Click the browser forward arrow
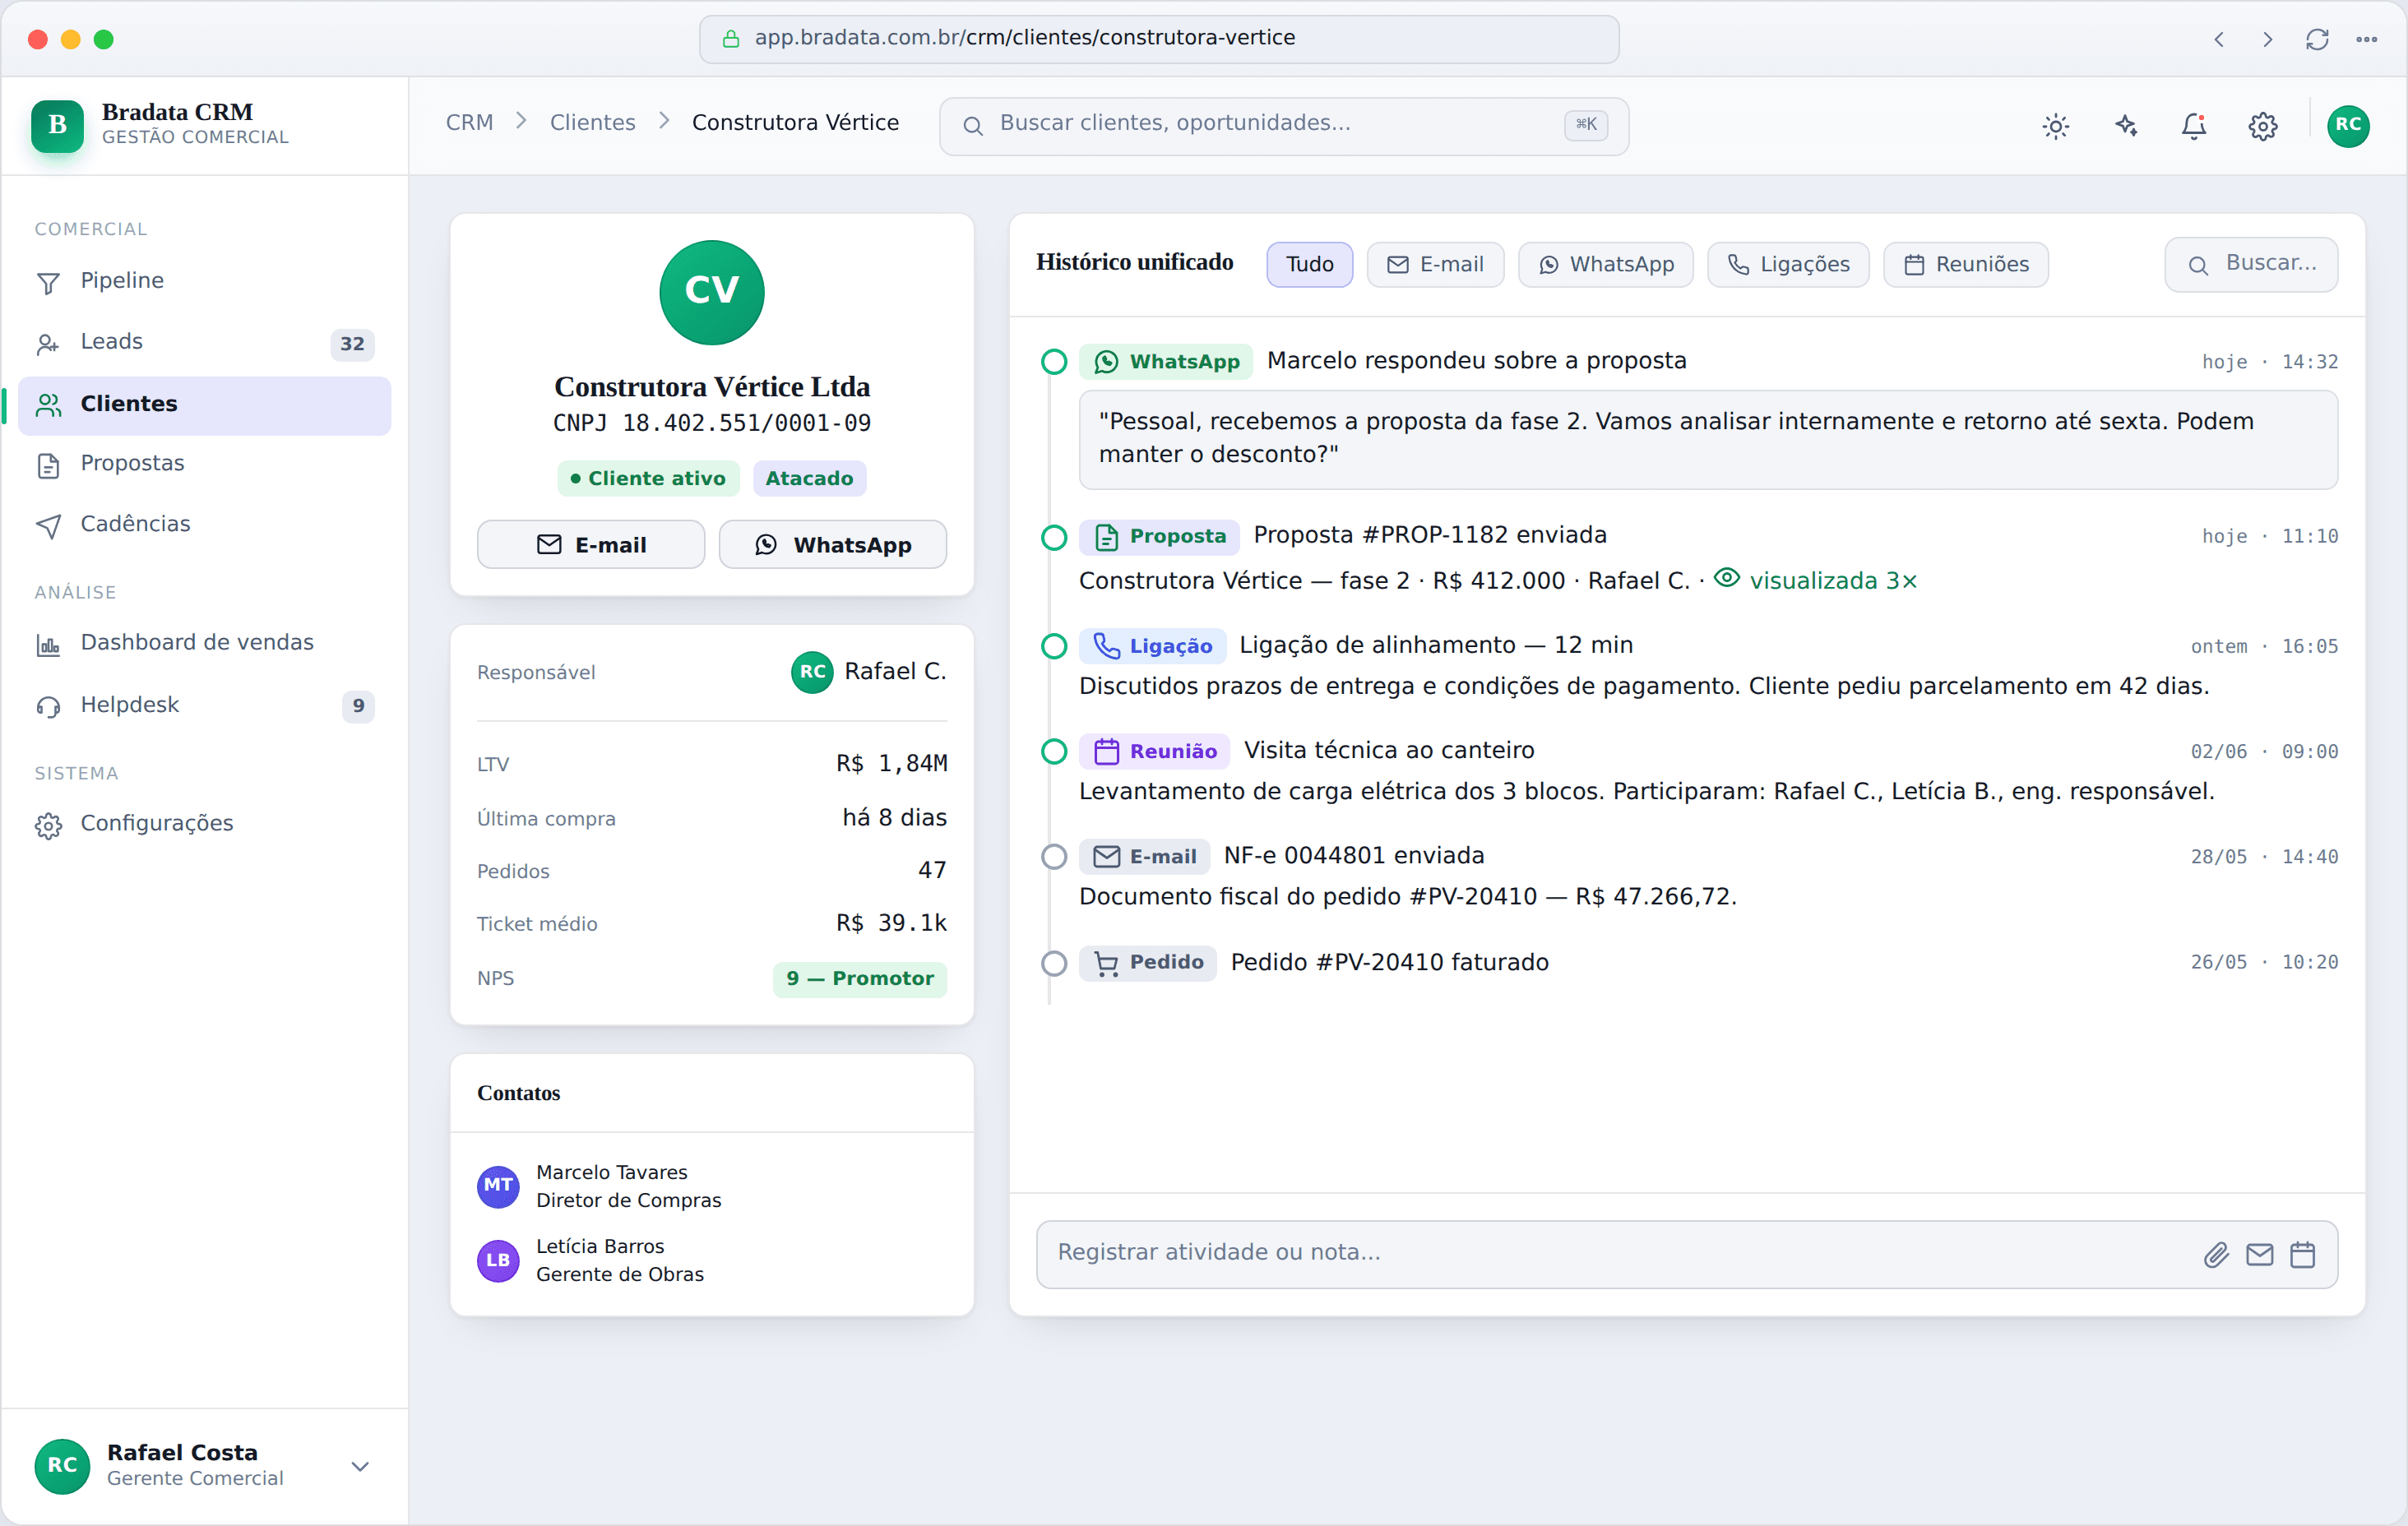This screenshot has height=1526, width=2408. pyautogui.click(x=2267, y=39)
